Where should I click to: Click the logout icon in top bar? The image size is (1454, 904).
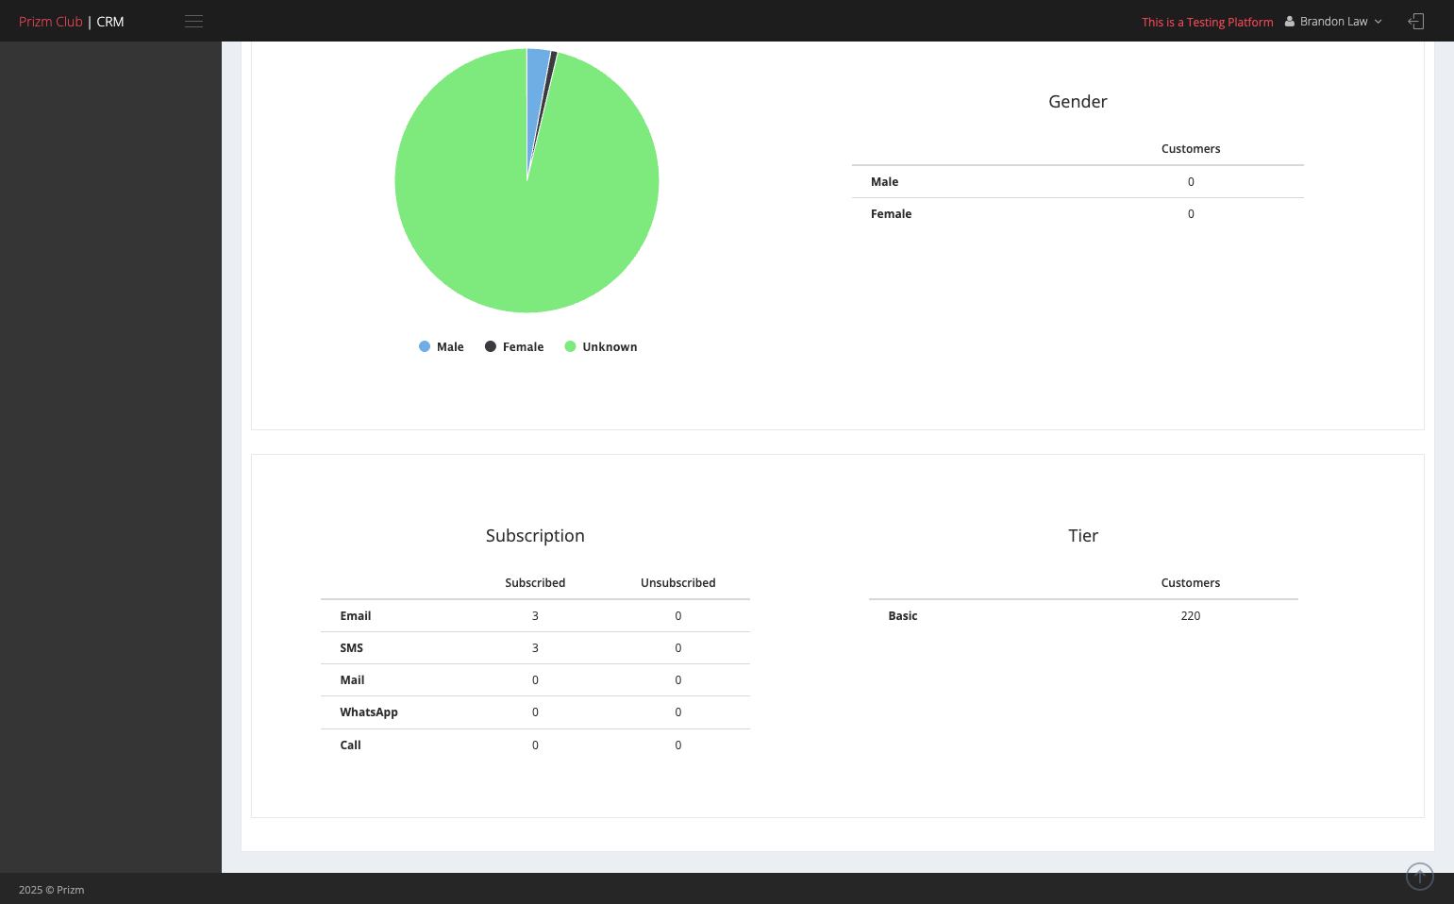coord(1415,21)
